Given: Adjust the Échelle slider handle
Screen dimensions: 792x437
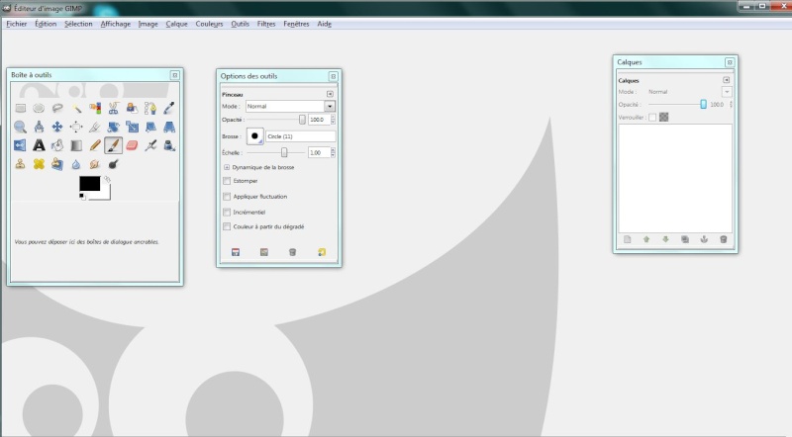Looking at the screenshot, I should pos(284,152).
